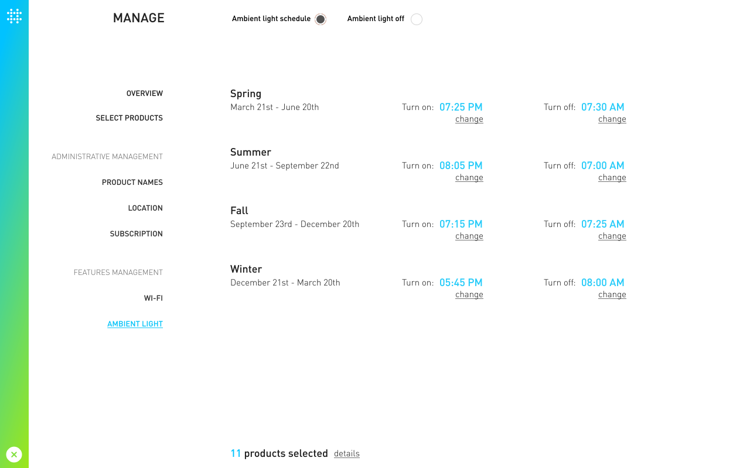The height and width of the screenshot is (468, 750).
Task: Select the Ambient light schedule radio button
Action: click(320, 19)
